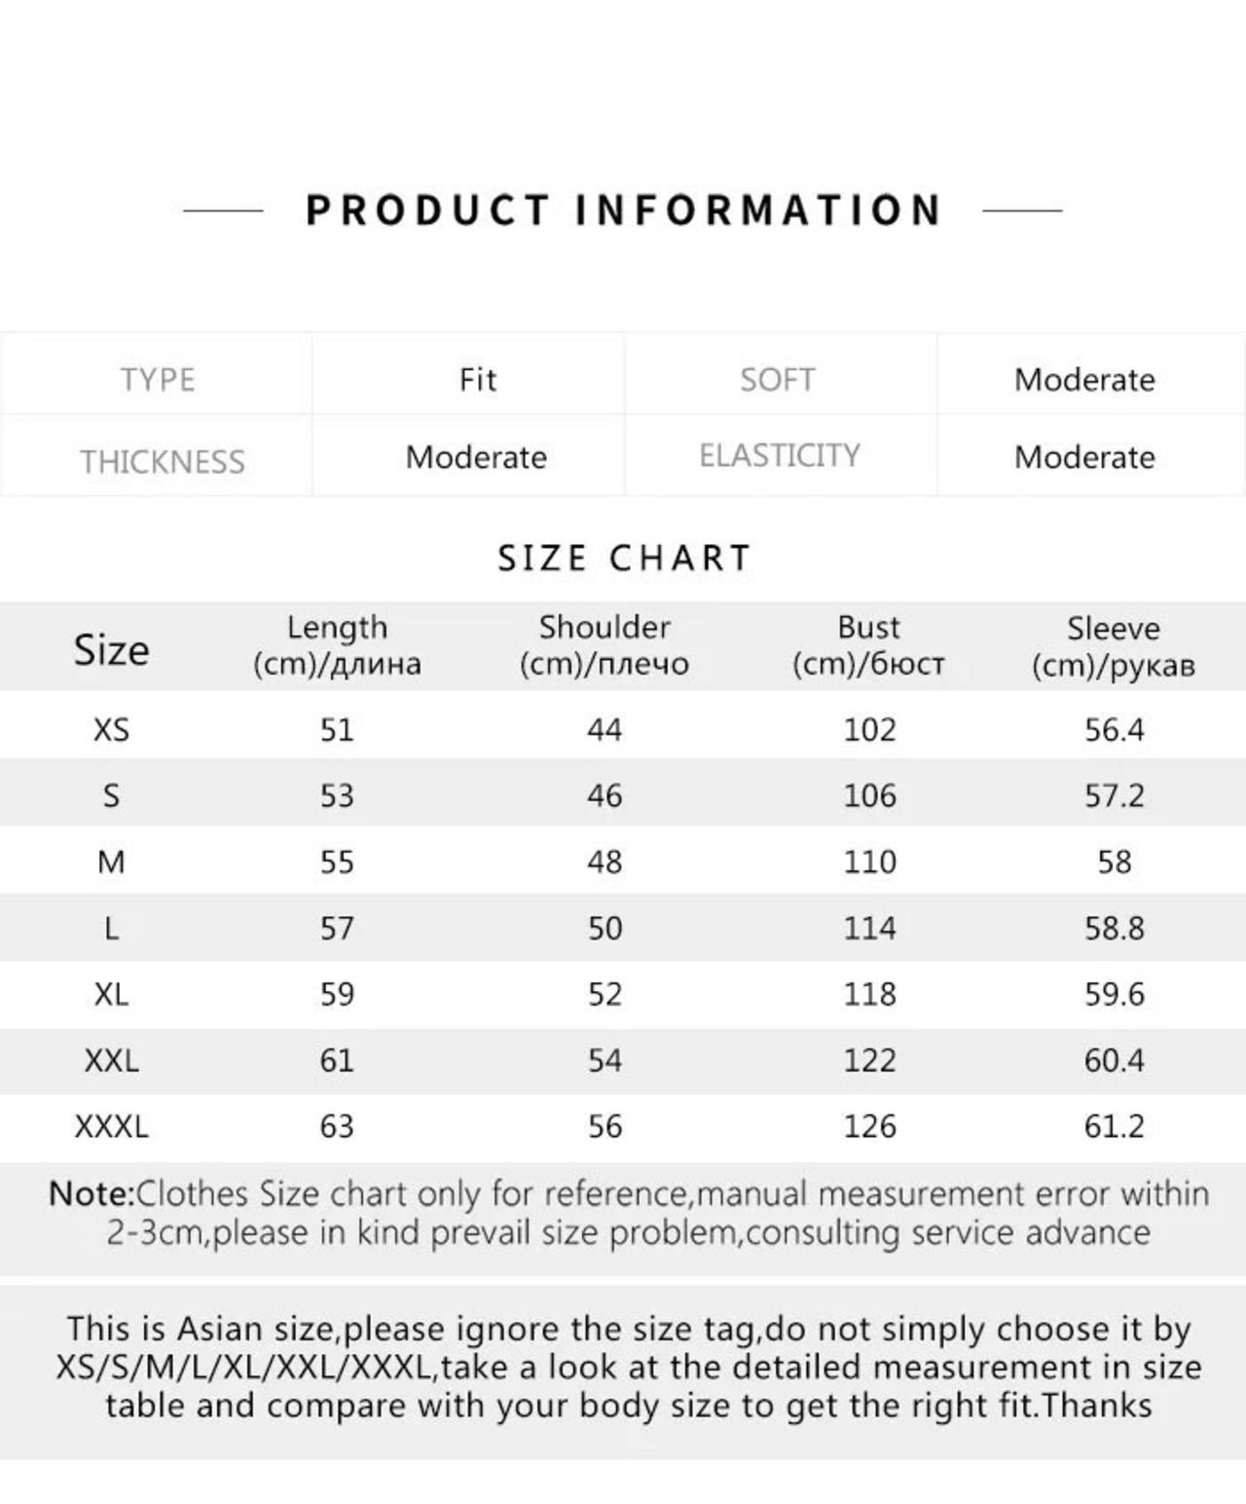Click the SIZE CHART title
Viewport: 1246px width, 1504px height.
[625, 558]
